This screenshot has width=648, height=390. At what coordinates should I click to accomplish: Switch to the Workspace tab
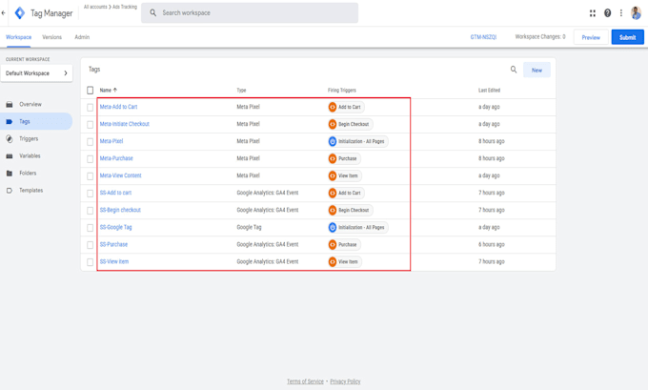[x=19, y=37]
